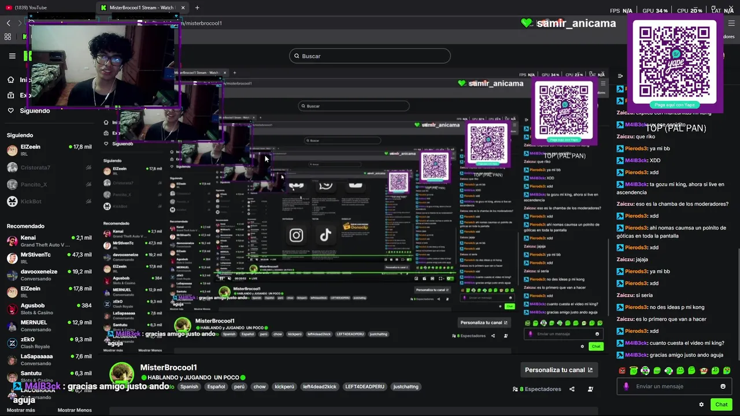The image size is (740, 416).
Task: Open the Kick hamburger menu
Action: [x=12, y=56]
